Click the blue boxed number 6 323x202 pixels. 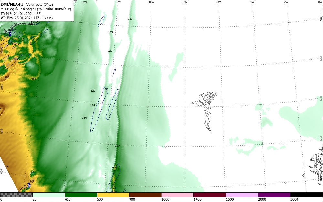coord(29,185)
